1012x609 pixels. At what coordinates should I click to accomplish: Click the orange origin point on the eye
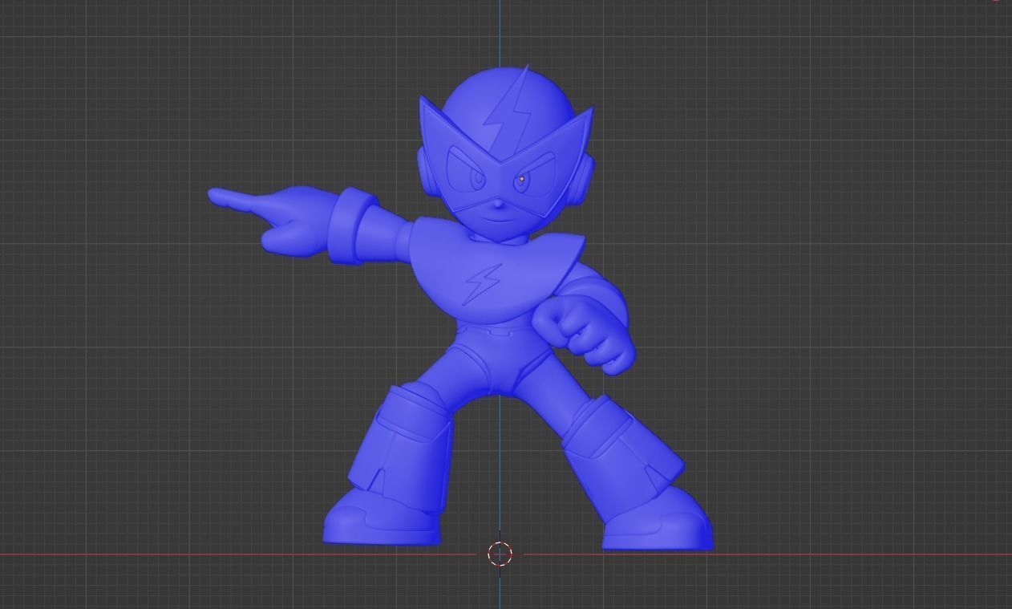point(522,179)
